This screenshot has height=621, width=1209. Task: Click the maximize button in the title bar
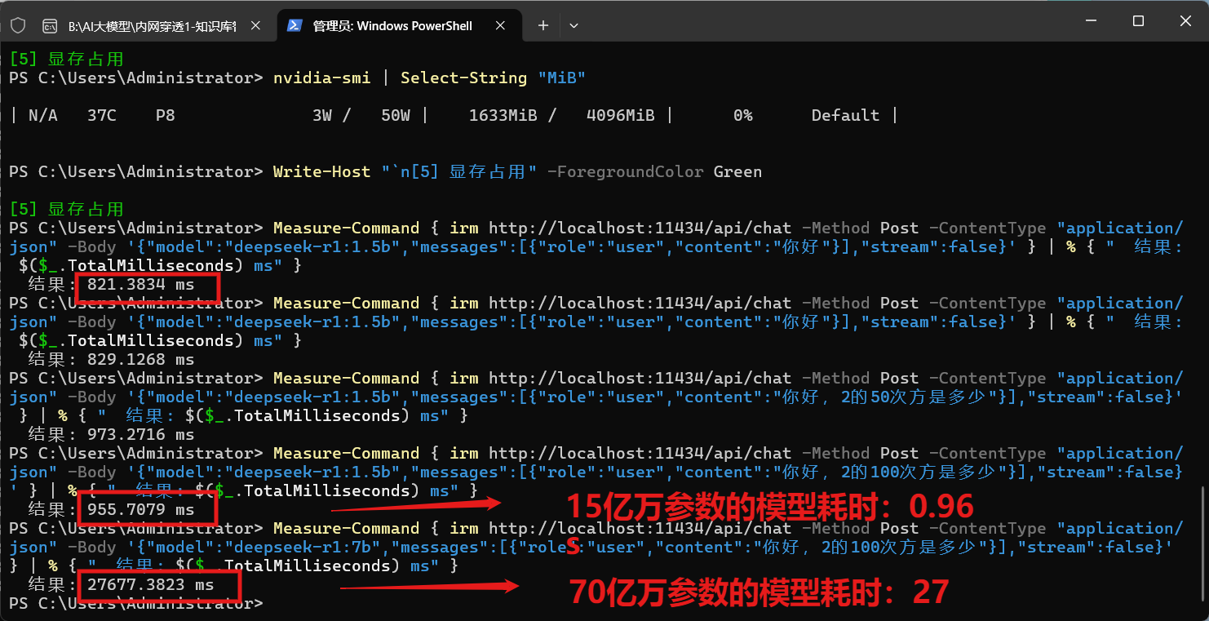tap(1137, 21)
